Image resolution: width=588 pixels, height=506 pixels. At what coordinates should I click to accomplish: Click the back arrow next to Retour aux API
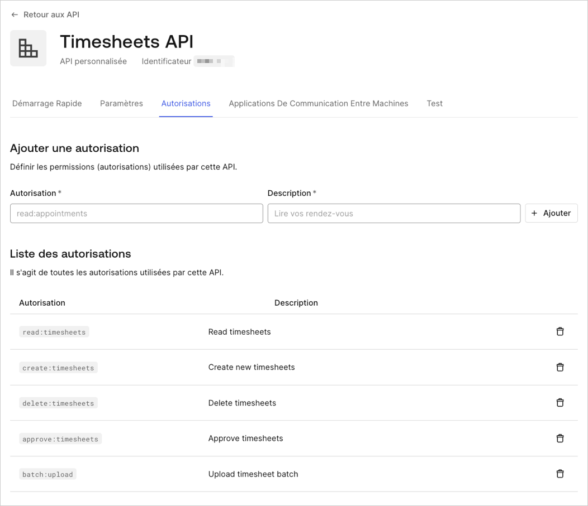click(15, 15)
